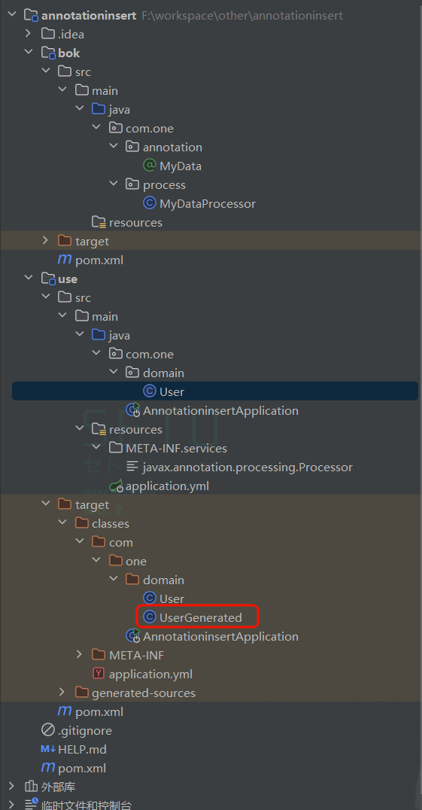Click the MyData annotation icon
This screenshot has width=422, height=810.
coord(149,166)
